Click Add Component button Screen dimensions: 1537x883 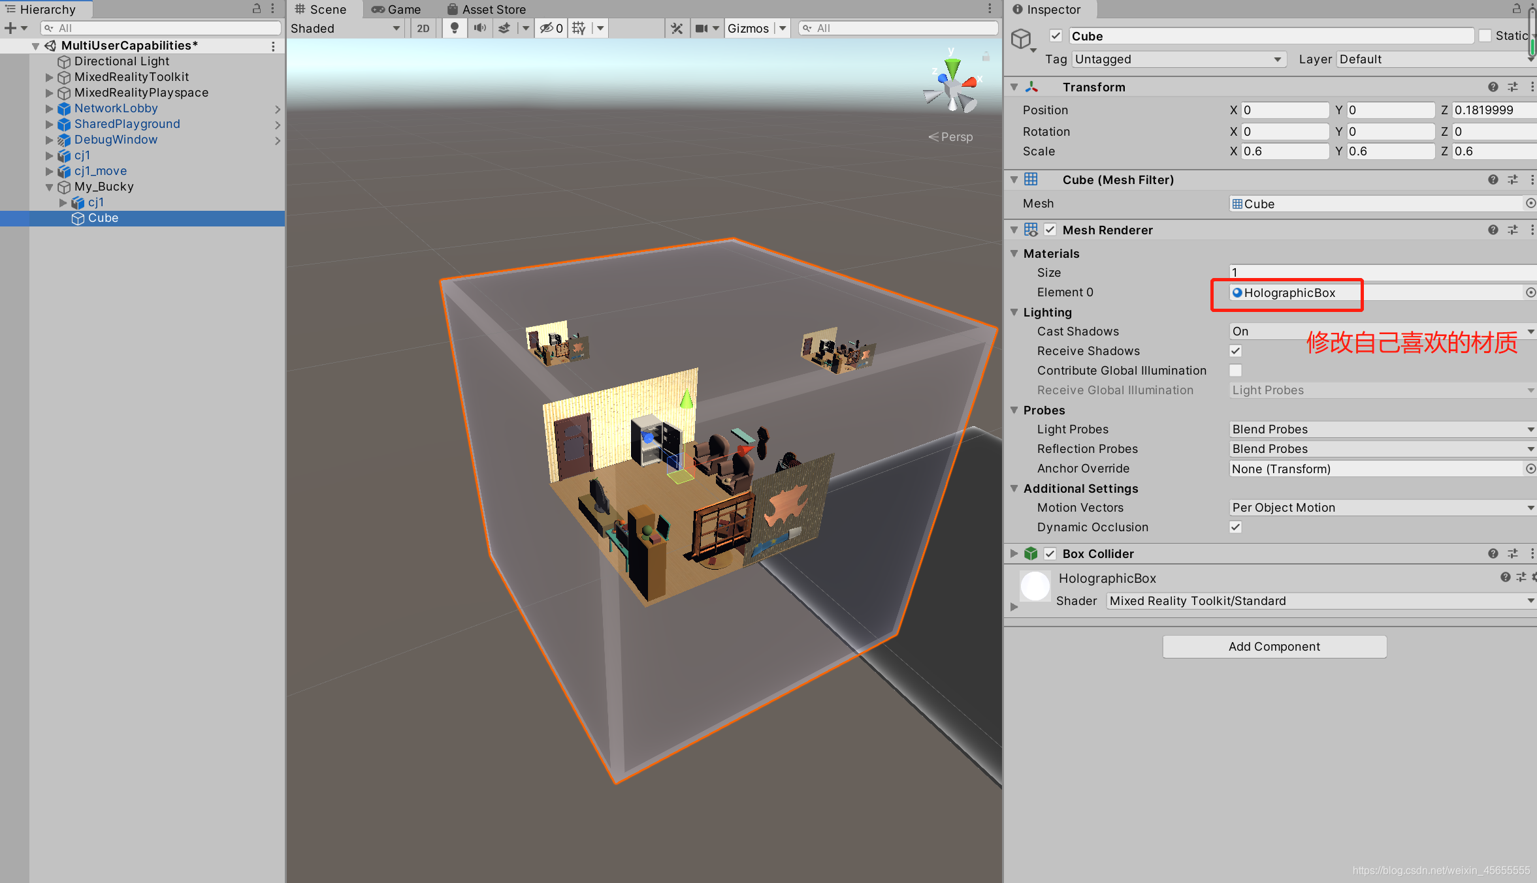click(1274, 647)
